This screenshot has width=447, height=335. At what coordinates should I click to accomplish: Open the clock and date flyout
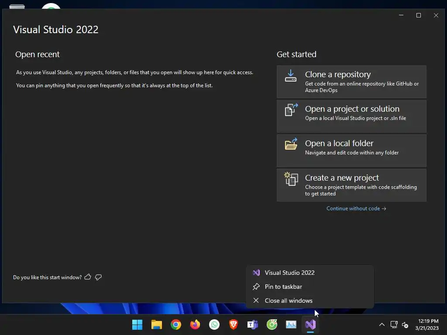pyautogui.click(x=427, y=325)
